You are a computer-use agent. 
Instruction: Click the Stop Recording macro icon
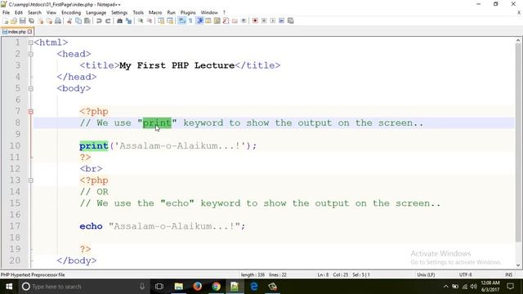pos(264,20)
